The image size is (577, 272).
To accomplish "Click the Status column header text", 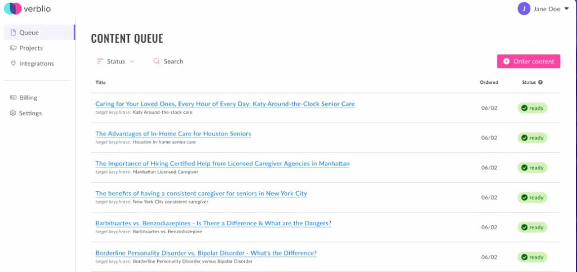I will 529,82.
